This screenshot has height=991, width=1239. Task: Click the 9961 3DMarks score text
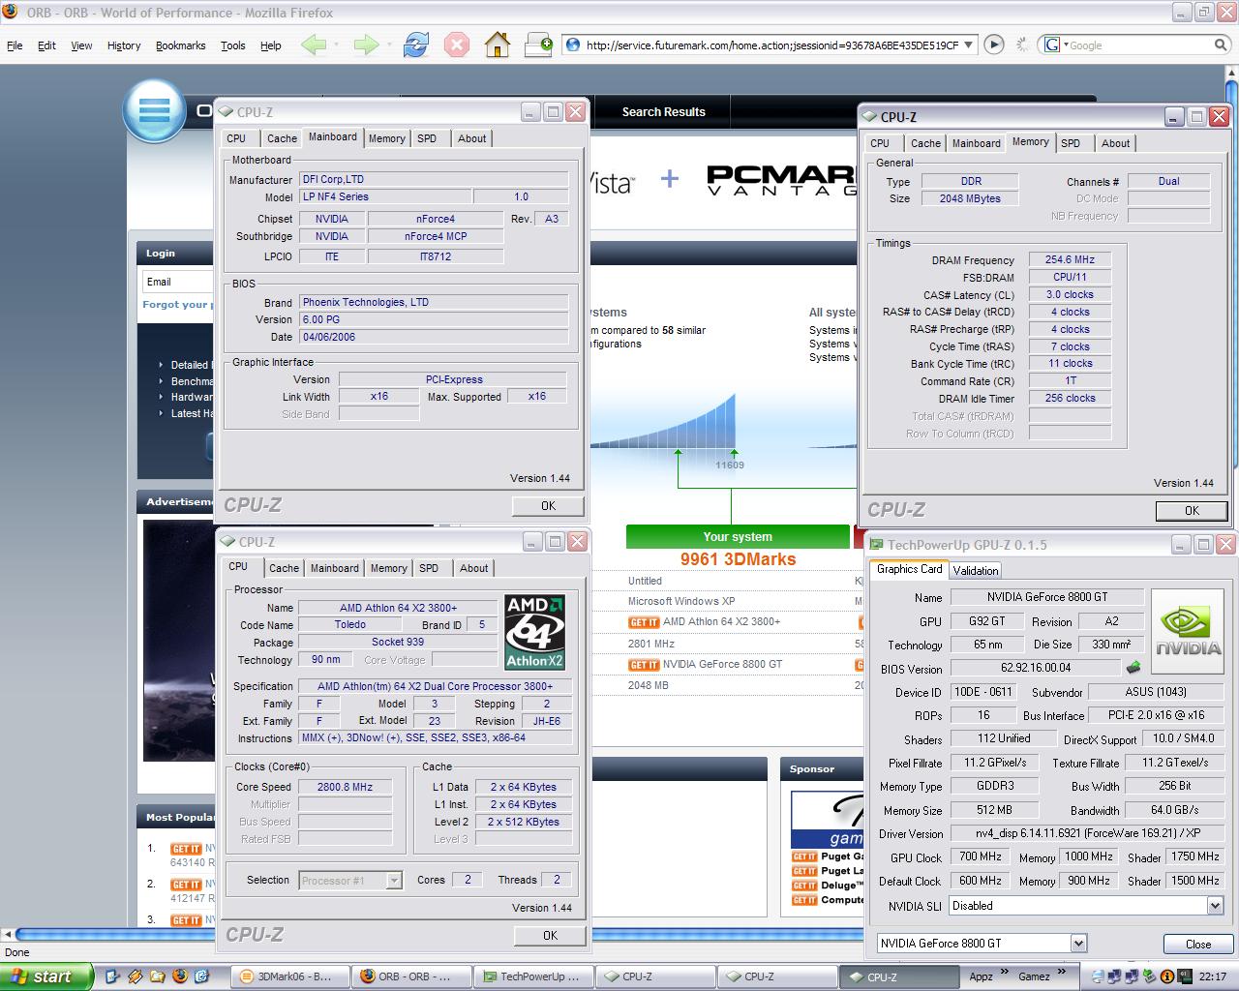[x=738, y=559]
